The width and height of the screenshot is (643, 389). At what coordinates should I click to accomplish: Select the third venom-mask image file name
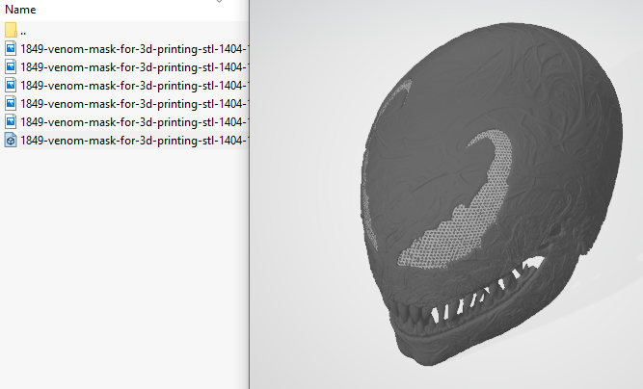coord(134,86)
